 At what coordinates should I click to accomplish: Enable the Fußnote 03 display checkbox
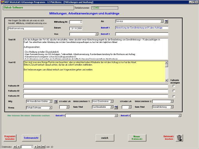[x=174, y=96]
